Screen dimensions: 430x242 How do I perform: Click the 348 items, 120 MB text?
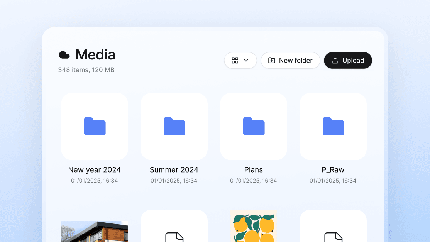click(86, 70)
